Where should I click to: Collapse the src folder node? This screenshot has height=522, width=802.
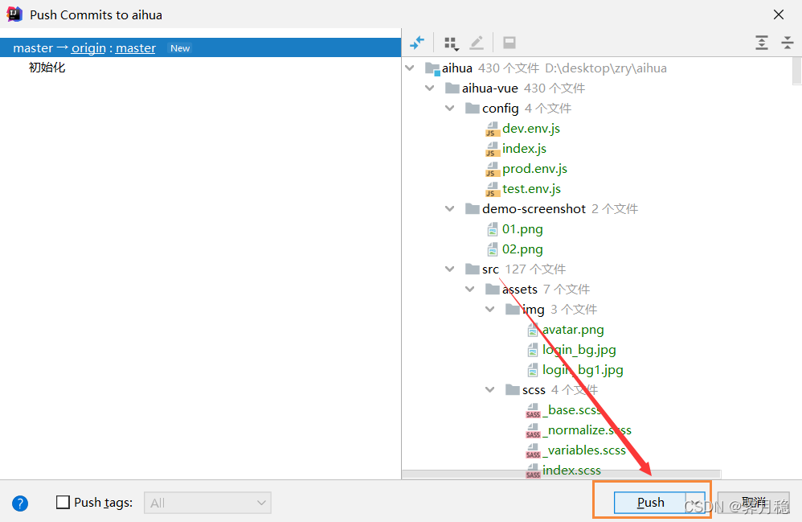pyautogui.click(x=449, y=269)
